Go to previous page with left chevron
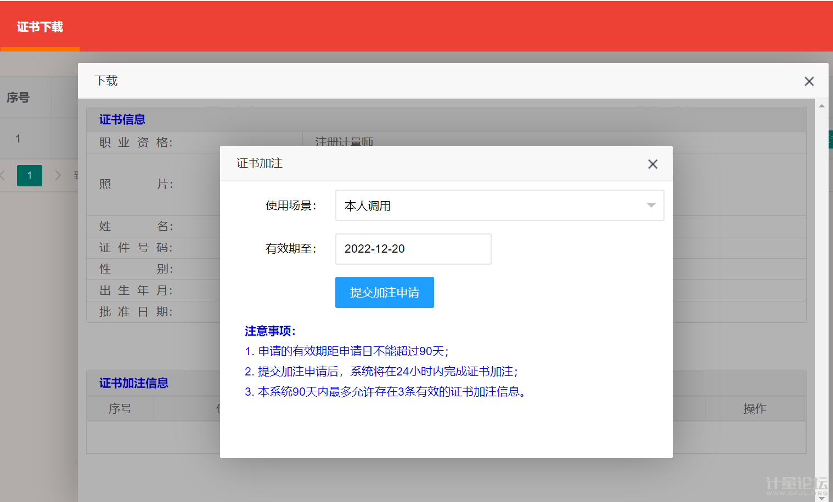The image size is (833, 502). tap(3, 175)
